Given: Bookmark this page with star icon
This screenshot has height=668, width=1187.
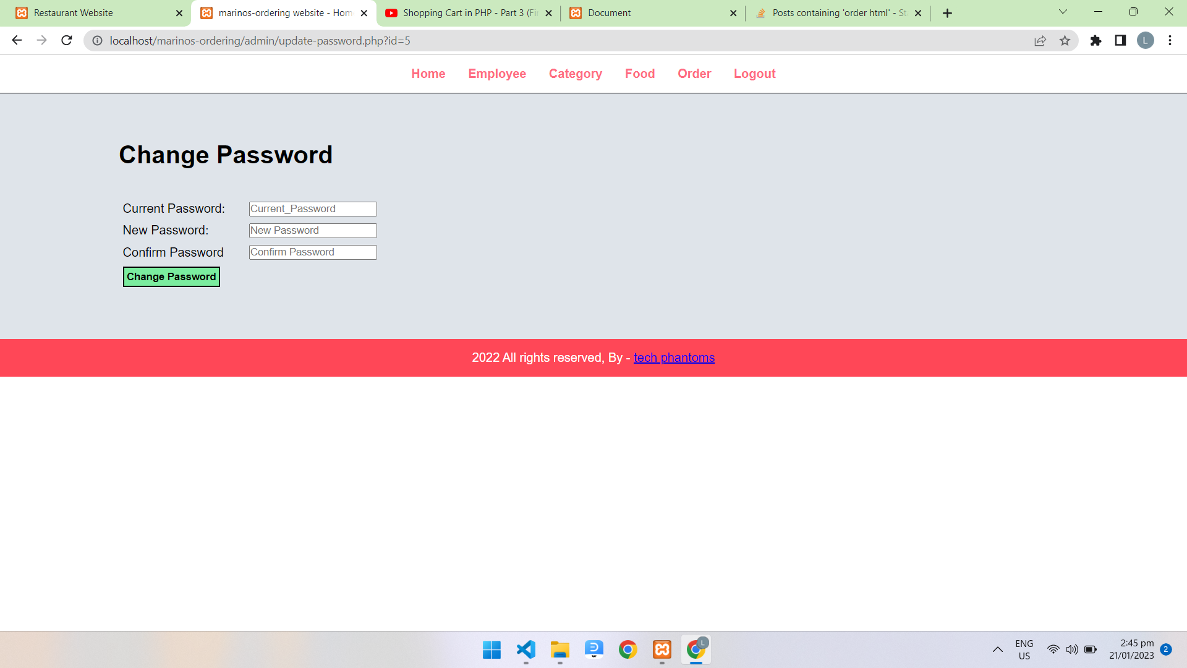Looking at the screenshot, I should [x=1065, y=41].
